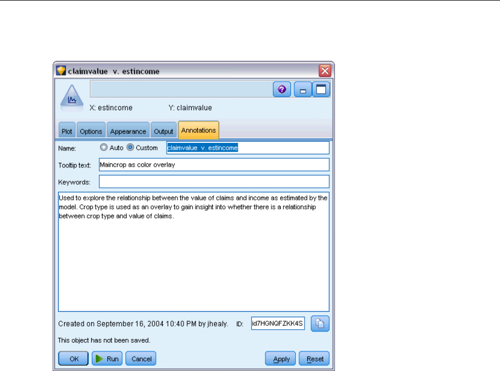
Task: Apply the annotation settings
Action: coord(281,359)
